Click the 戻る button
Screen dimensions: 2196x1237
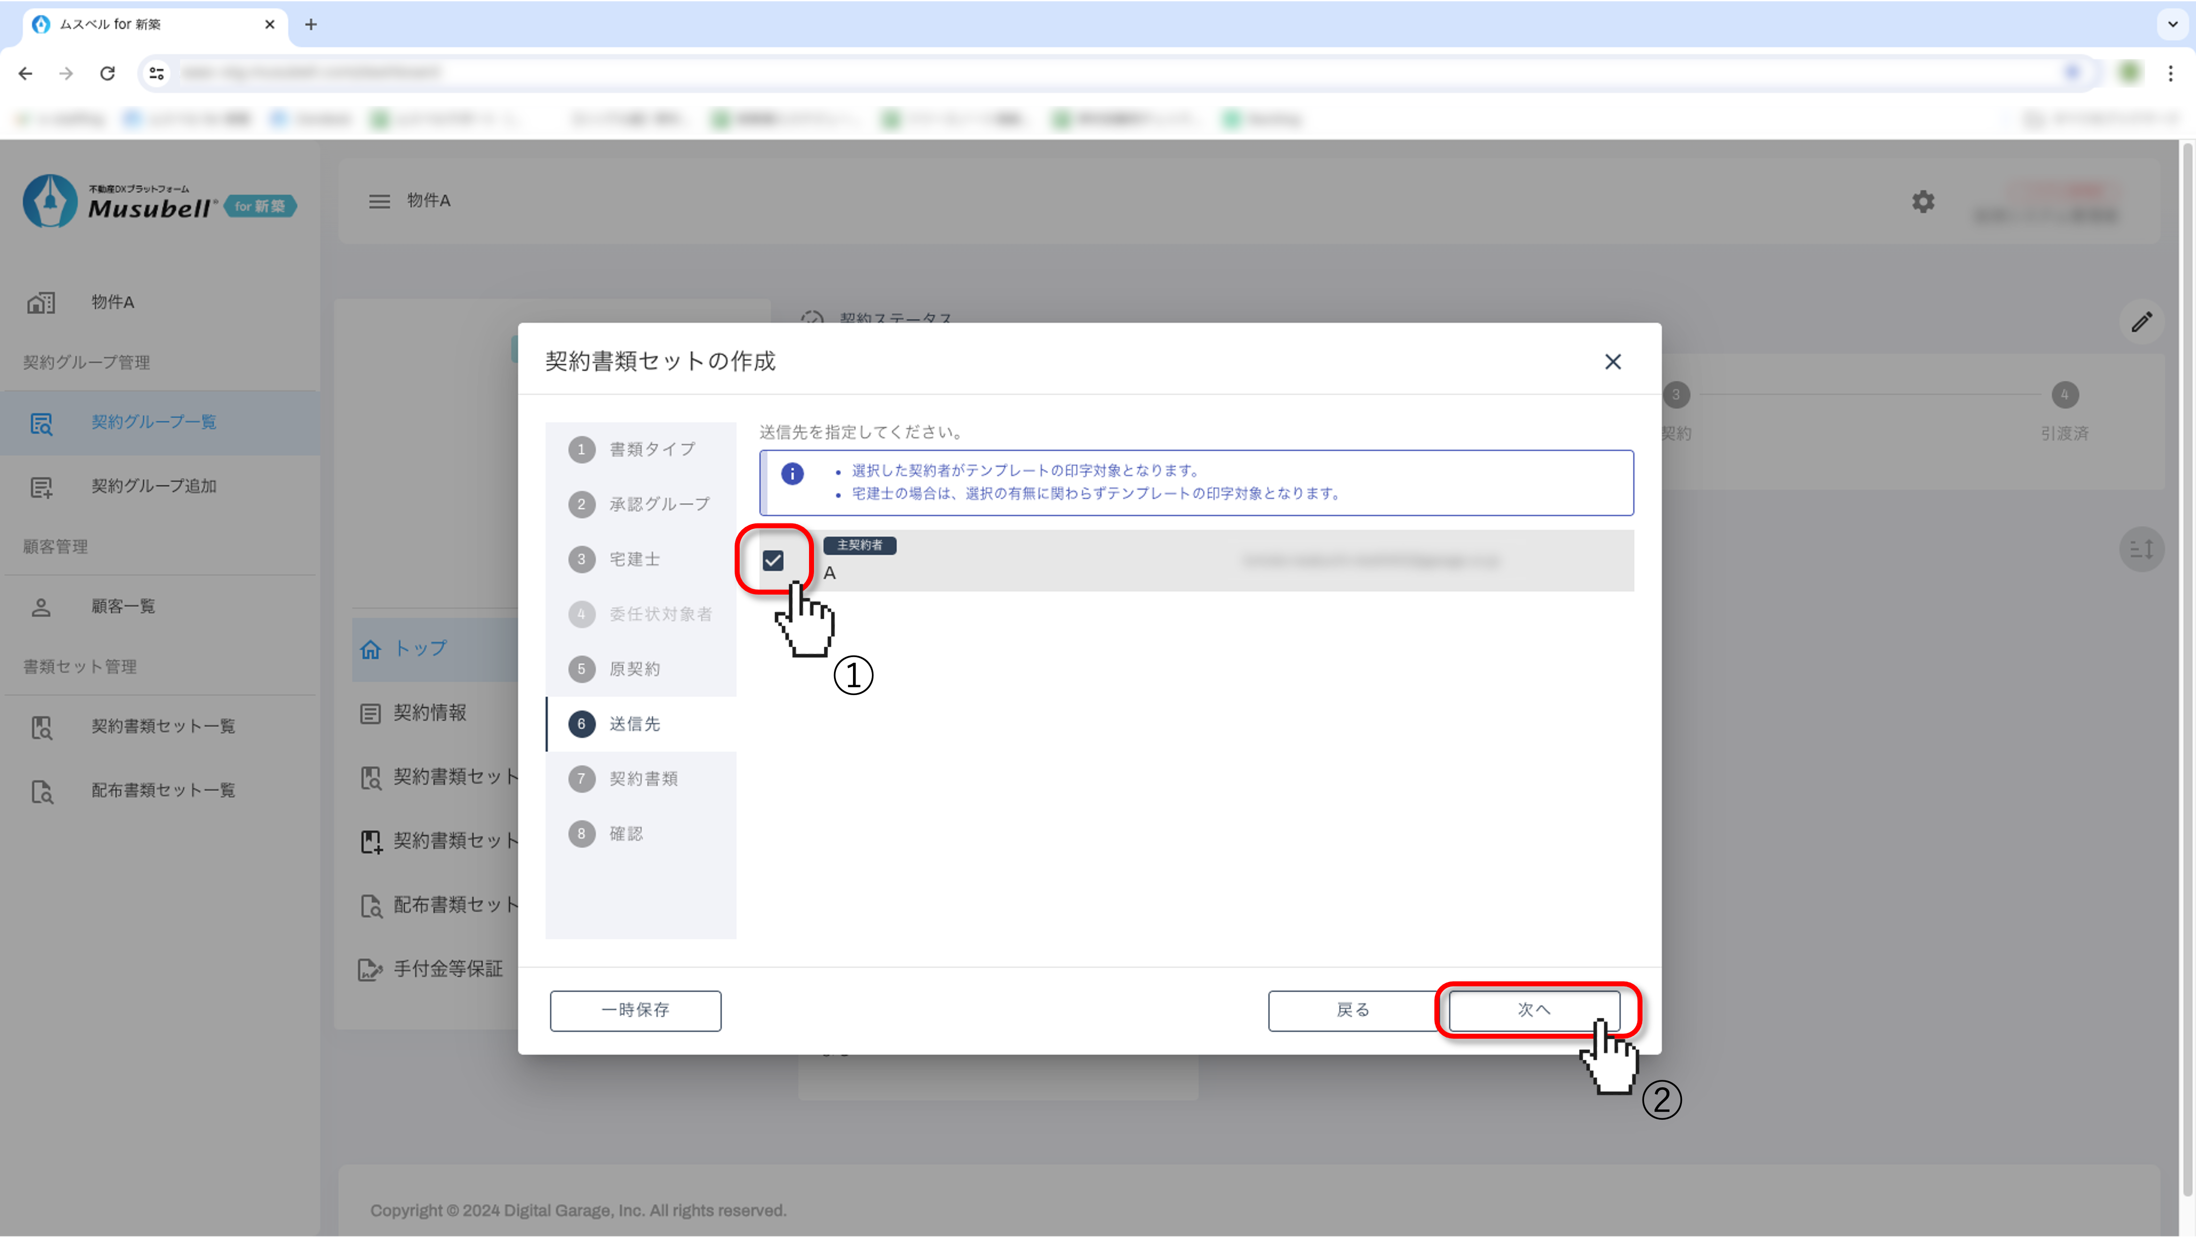tap(1352, 1010)
